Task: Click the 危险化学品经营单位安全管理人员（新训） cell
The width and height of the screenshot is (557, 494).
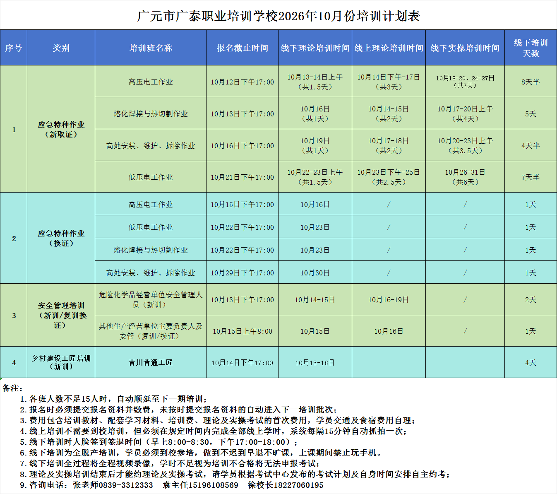Action: (x=151, y=299)
